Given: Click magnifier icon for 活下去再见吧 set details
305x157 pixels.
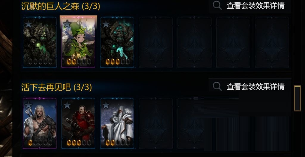Looking at the screenshot, I should click(x=217, y=86).
